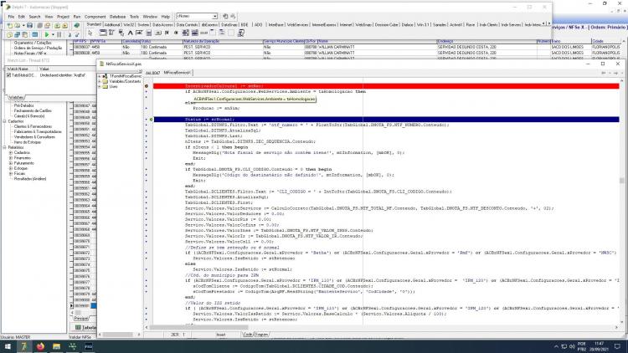
Task: Select the CheckBox component in palette
Action: [167, 33]
